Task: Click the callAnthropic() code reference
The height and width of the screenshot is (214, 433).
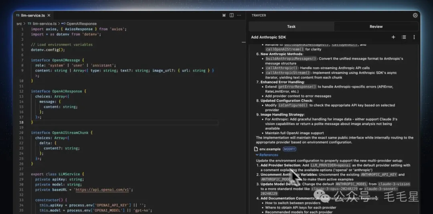Action: coord(282,68)
